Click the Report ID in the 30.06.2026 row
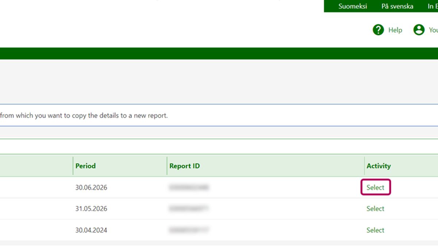The image size is (438, 246). pyautogui.click(x=189, y=188)
